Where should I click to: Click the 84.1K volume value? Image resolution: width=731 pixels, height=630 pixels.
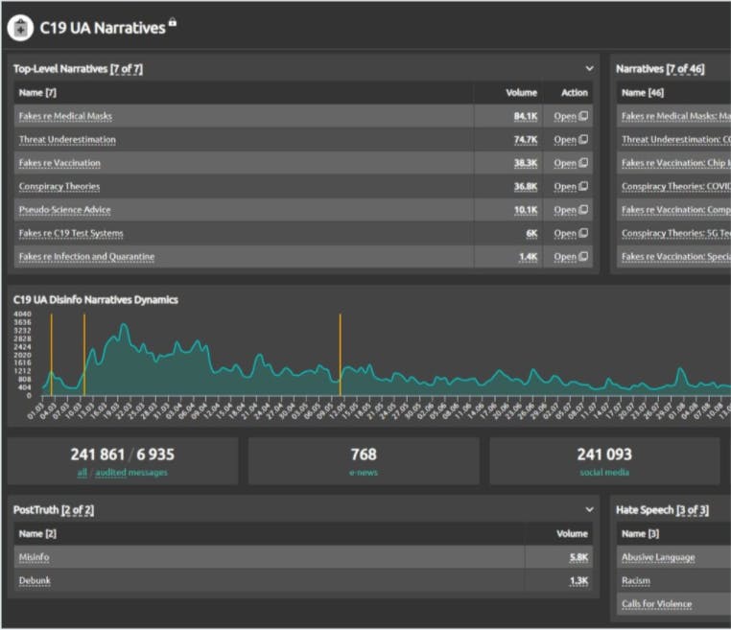(x=525, y=116)
